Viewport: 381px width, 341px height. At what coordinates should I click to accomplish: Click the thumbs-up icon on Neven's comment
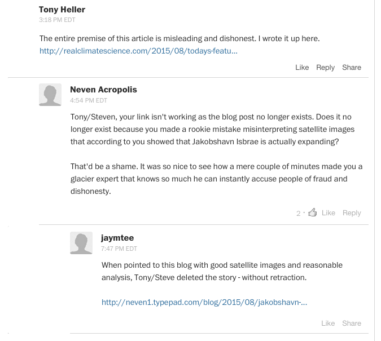point(312,212)
